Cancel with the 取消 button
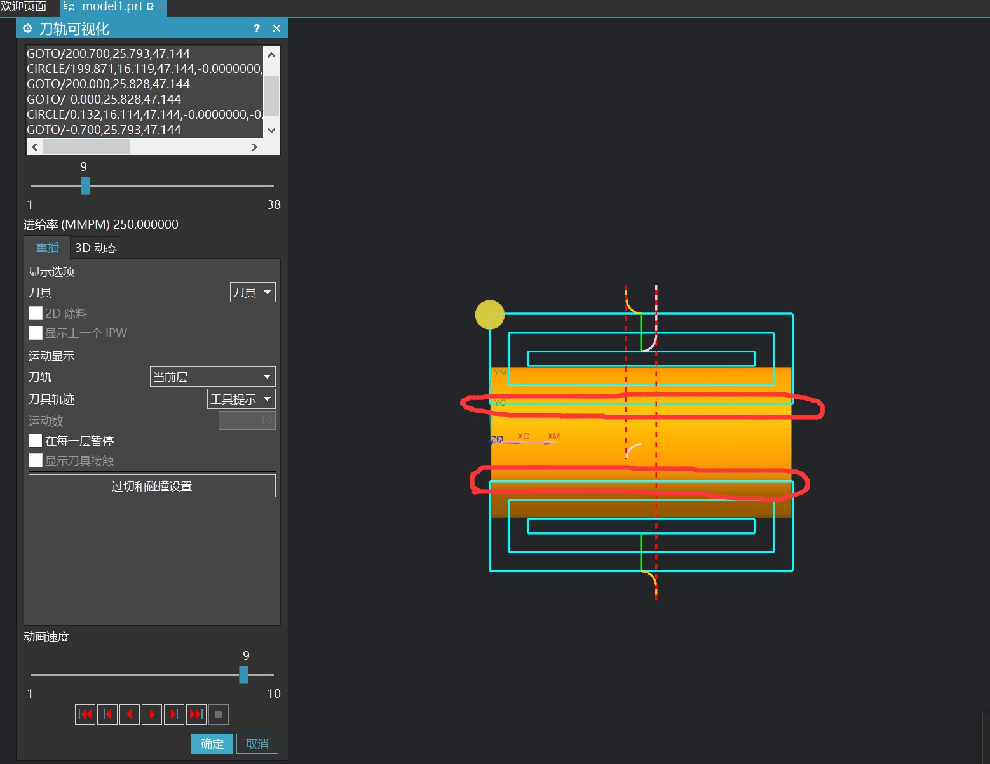Image resolution: width=990 pixels, height=764 pixels. (x=257, y=744)
